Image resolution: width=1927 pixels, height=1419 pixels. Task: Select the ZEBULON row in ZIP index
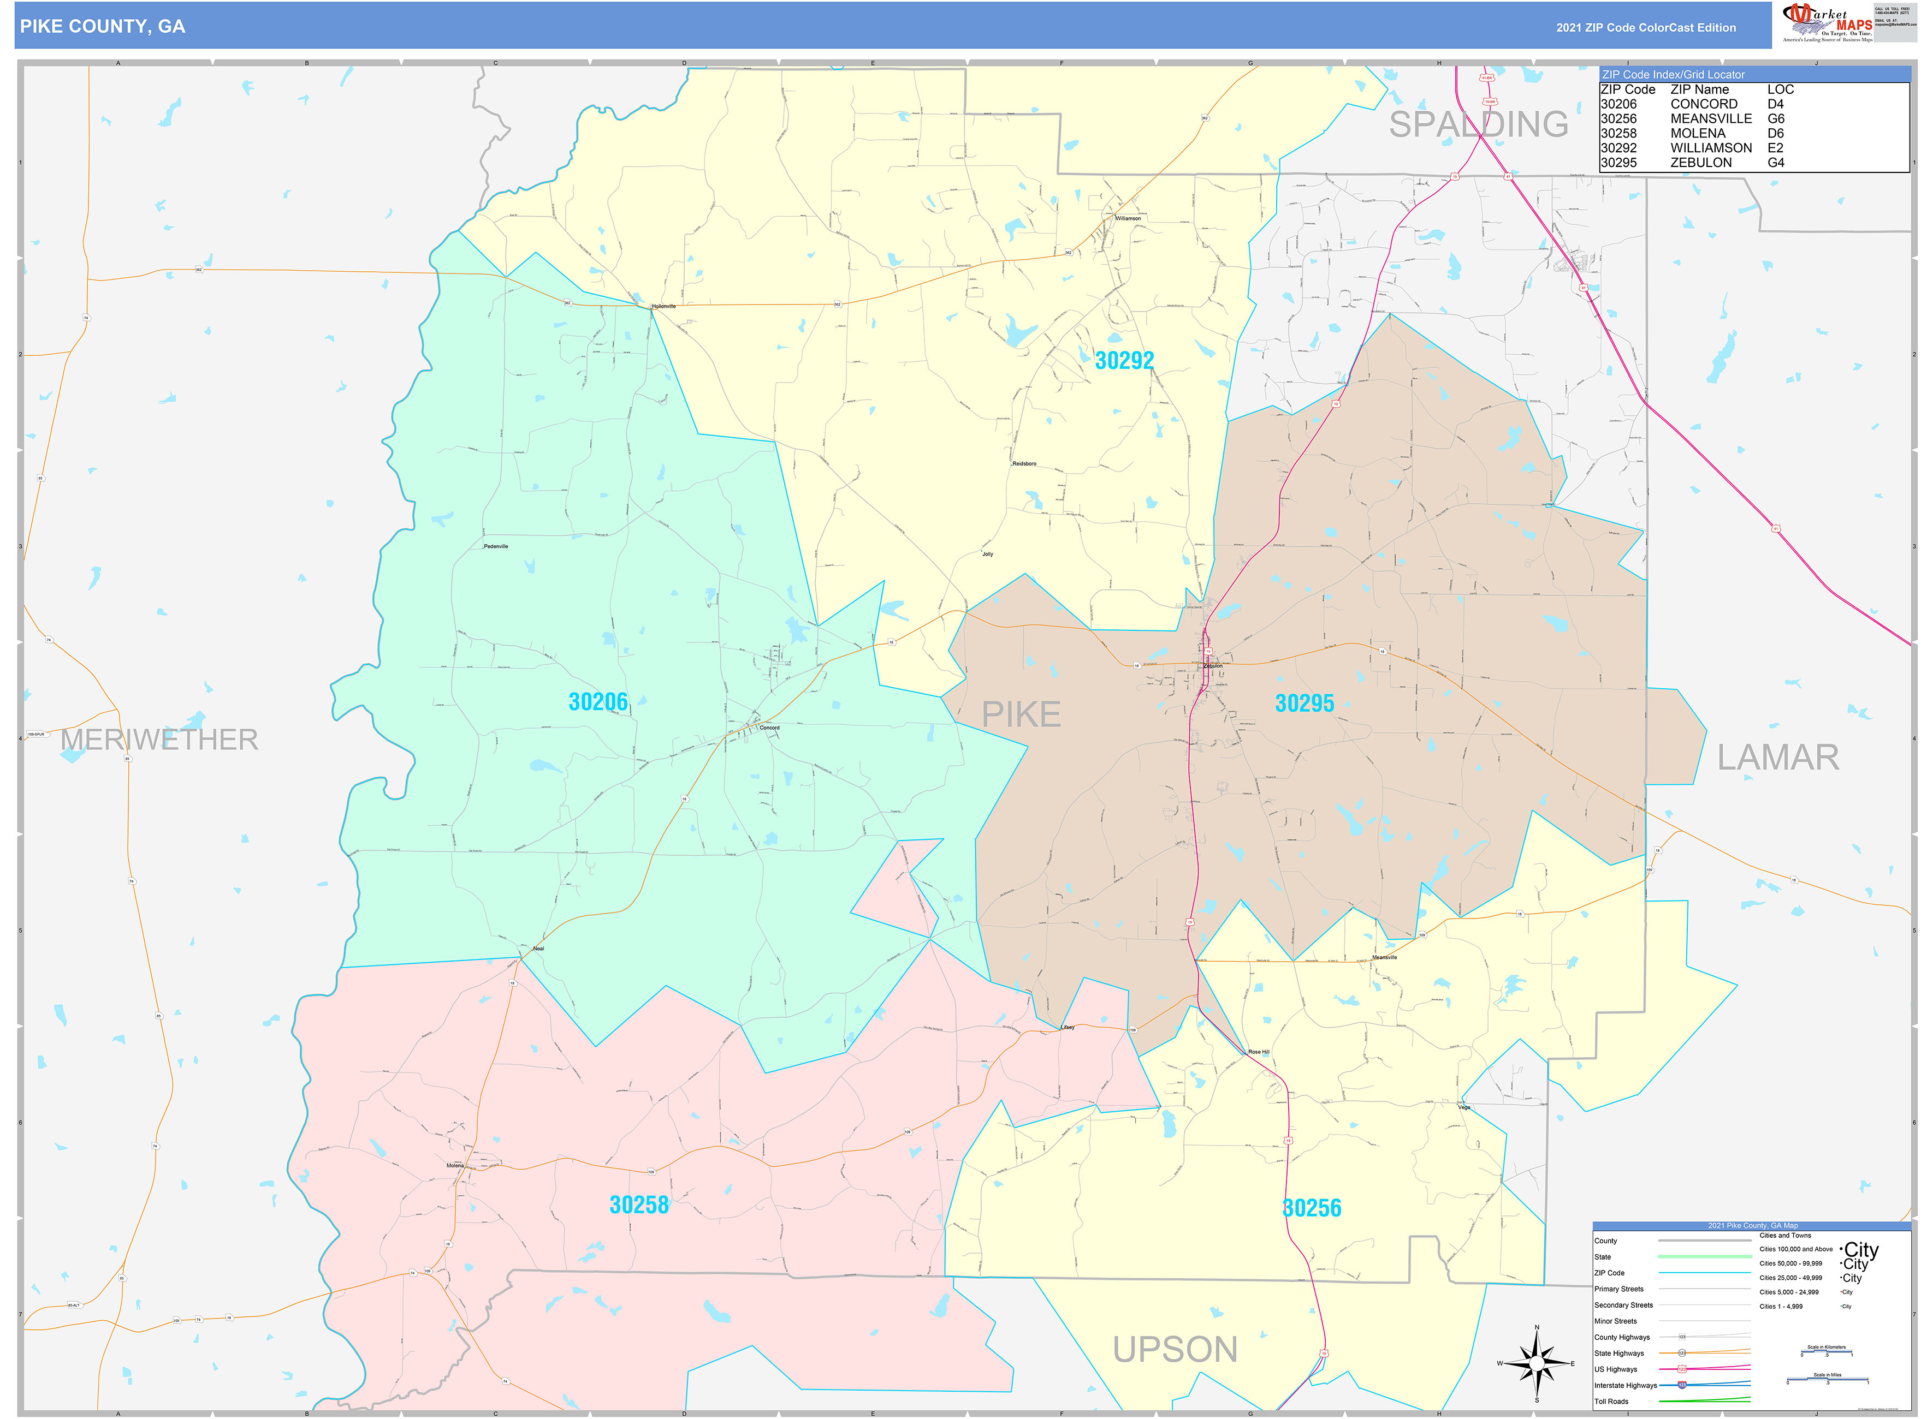pos(1702,162)
